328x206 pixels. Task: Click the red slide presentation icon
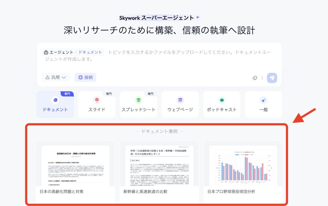point(97,100)
